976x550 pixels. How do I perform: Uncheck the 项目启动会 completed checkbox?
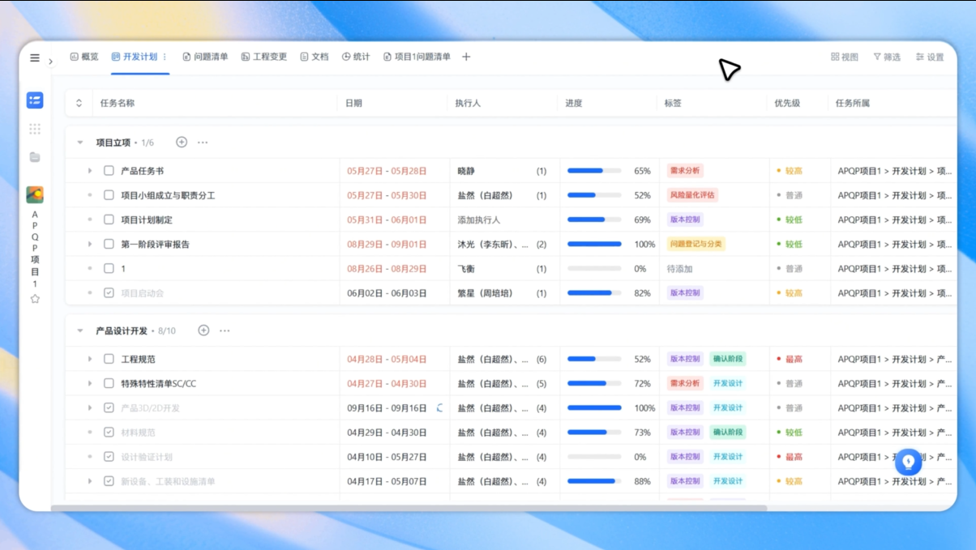pos(109,293)
